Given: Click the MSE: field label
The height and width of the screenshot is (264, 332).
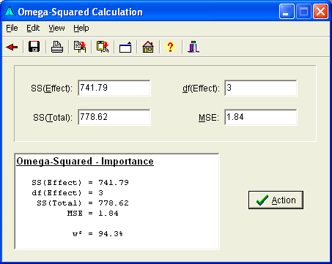Looking at the screenshot, I should click(209, 118).
